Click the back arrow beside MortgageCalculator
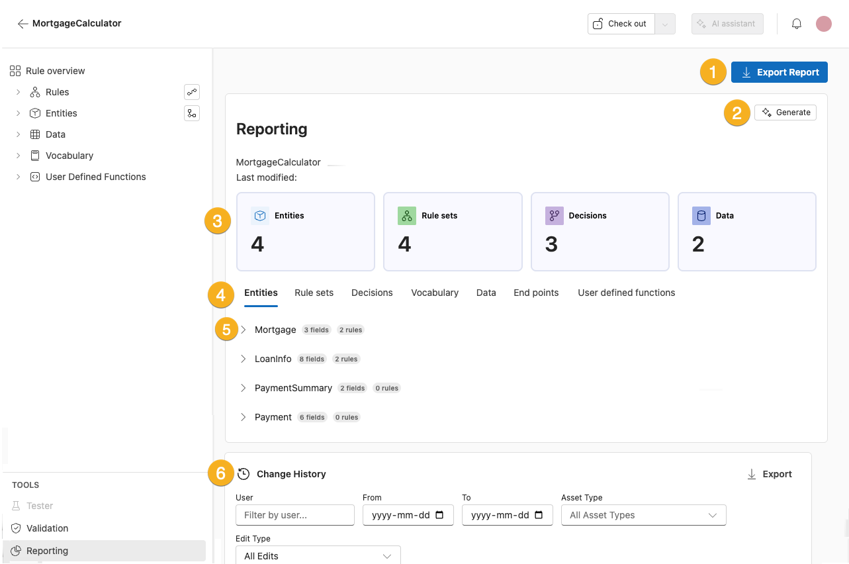 [x=22, y=24]
